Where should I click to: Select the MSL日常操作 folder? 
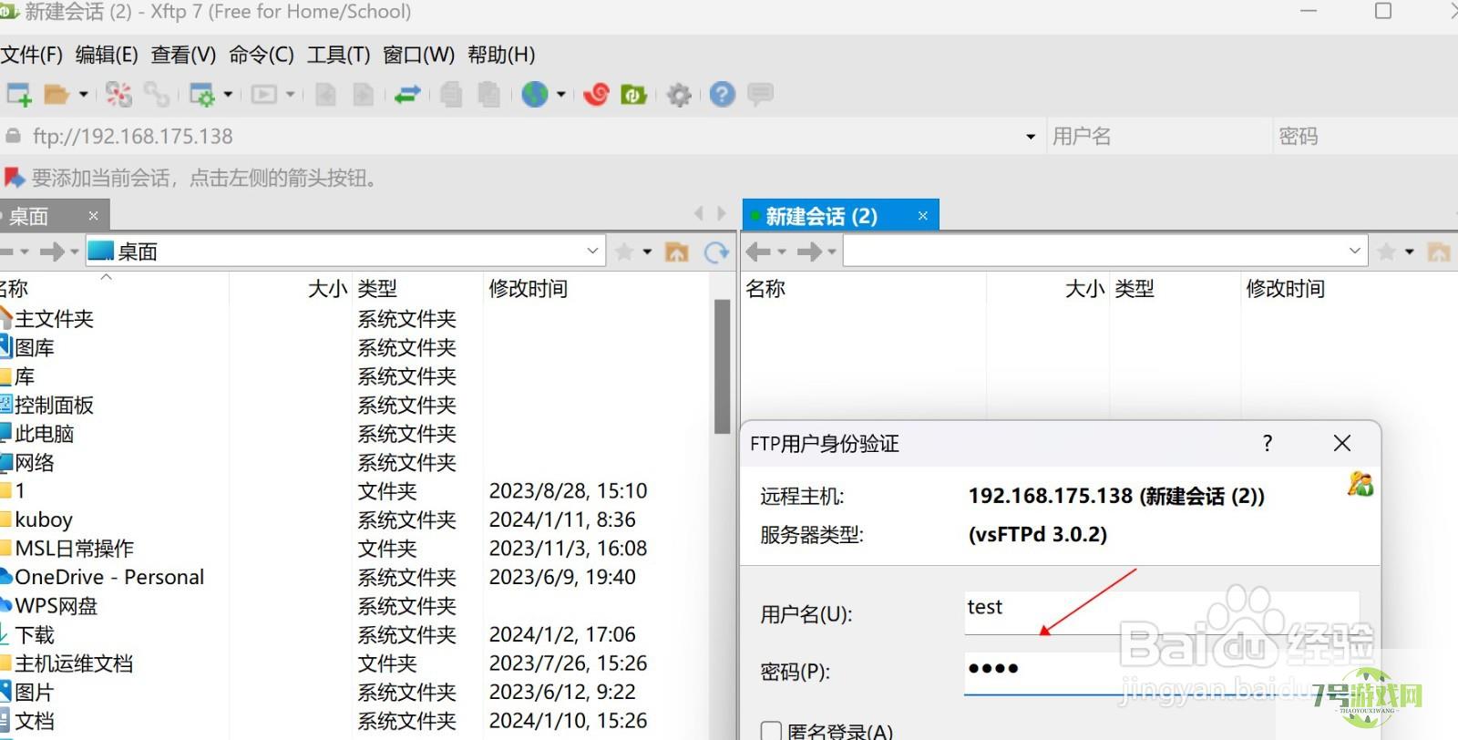(x=355, y=549)
